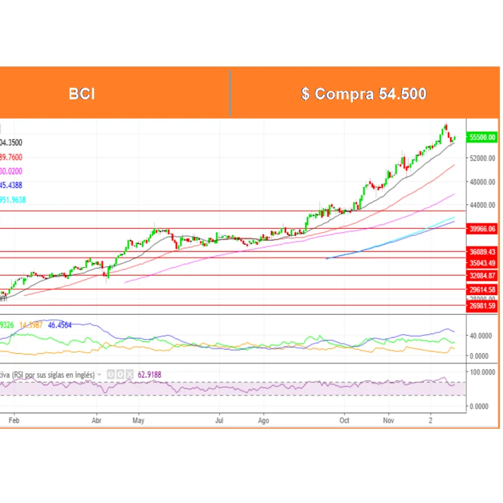Click the 35043.49 price level label
This screenshot has height=503, width=503.
(483, 263)
